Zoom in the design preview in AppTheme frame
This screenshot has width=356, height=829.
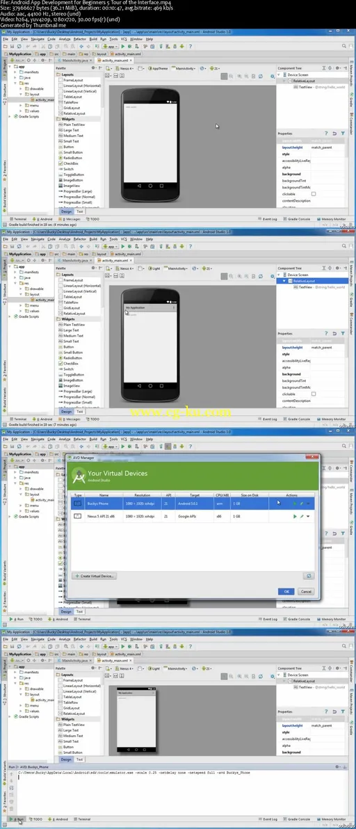tap(241, 76)
